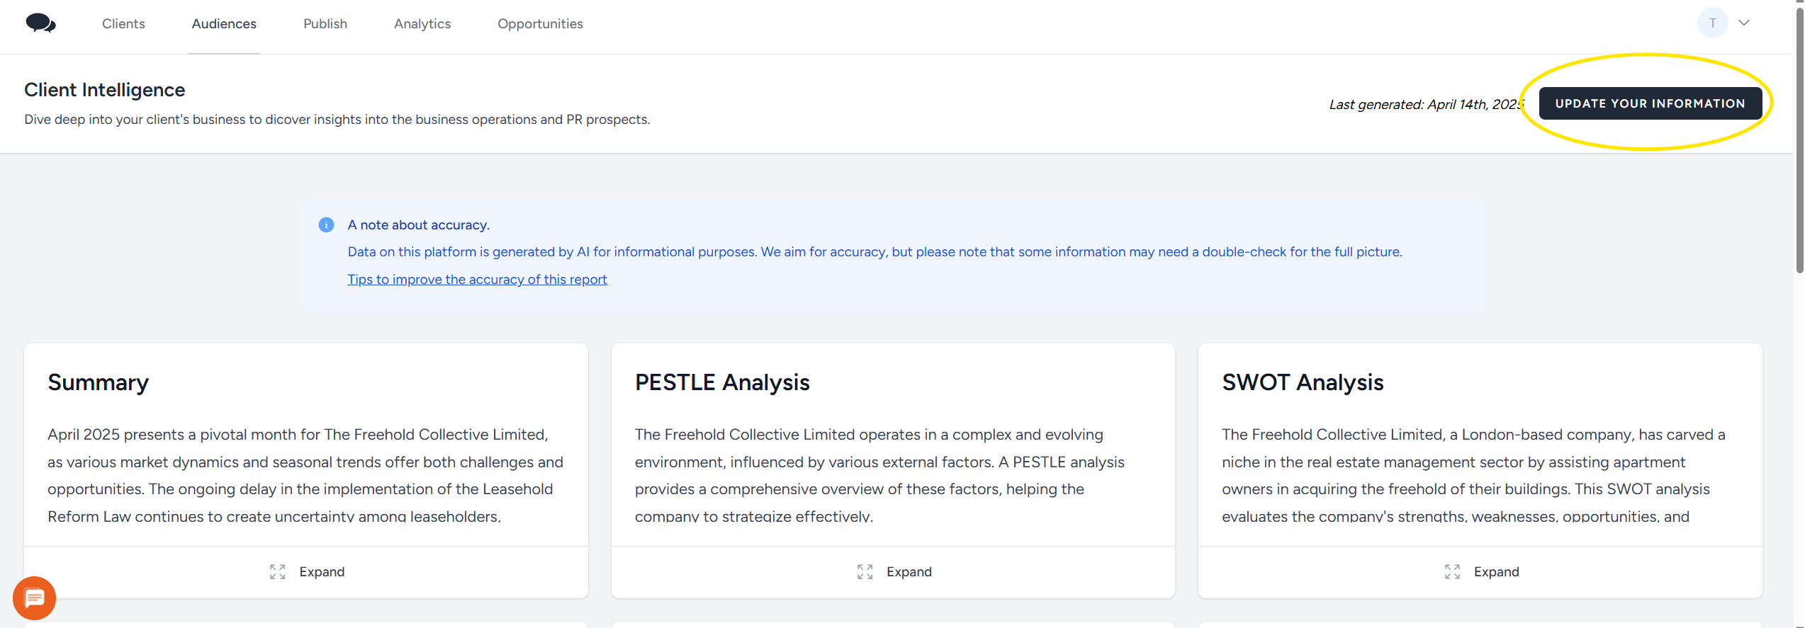Expand the Summary card

pos(322,572)
